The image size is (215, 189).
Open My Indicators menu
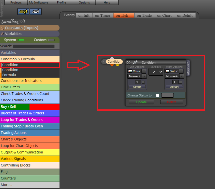[x=39, y=3]
